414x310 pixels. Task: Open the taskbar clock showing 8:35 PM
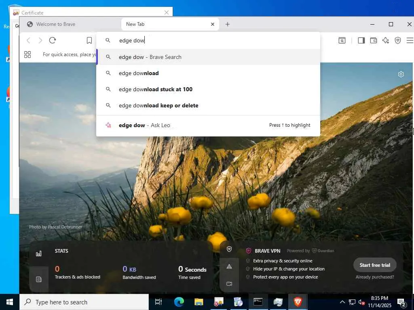pos(379,302)
